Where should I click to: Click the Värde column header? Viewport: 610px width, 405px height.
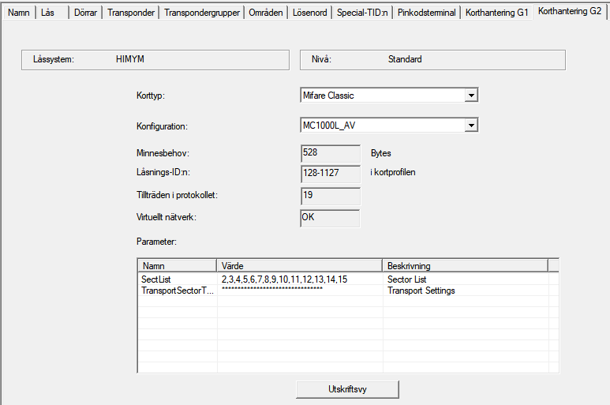pyautogui.click(x=300, y=266)
